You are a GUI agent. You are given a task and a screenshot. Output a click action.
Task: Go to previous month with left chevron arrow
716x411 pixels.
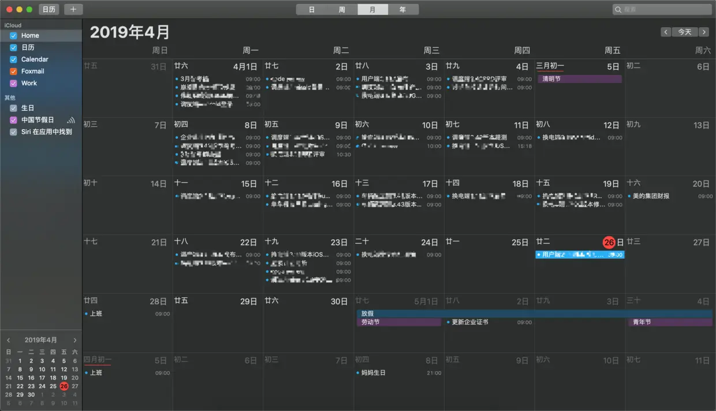(x=665, y=32)
